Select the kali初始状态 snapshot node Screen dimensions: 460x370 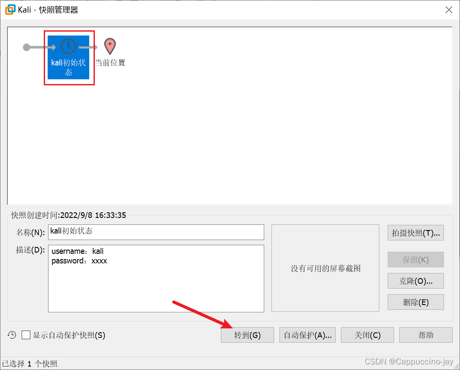coord(68,57)
